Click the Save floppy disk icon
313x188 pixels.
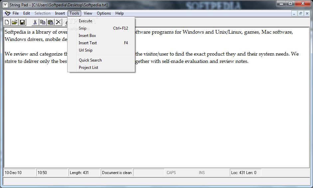[x=22, y=22]
